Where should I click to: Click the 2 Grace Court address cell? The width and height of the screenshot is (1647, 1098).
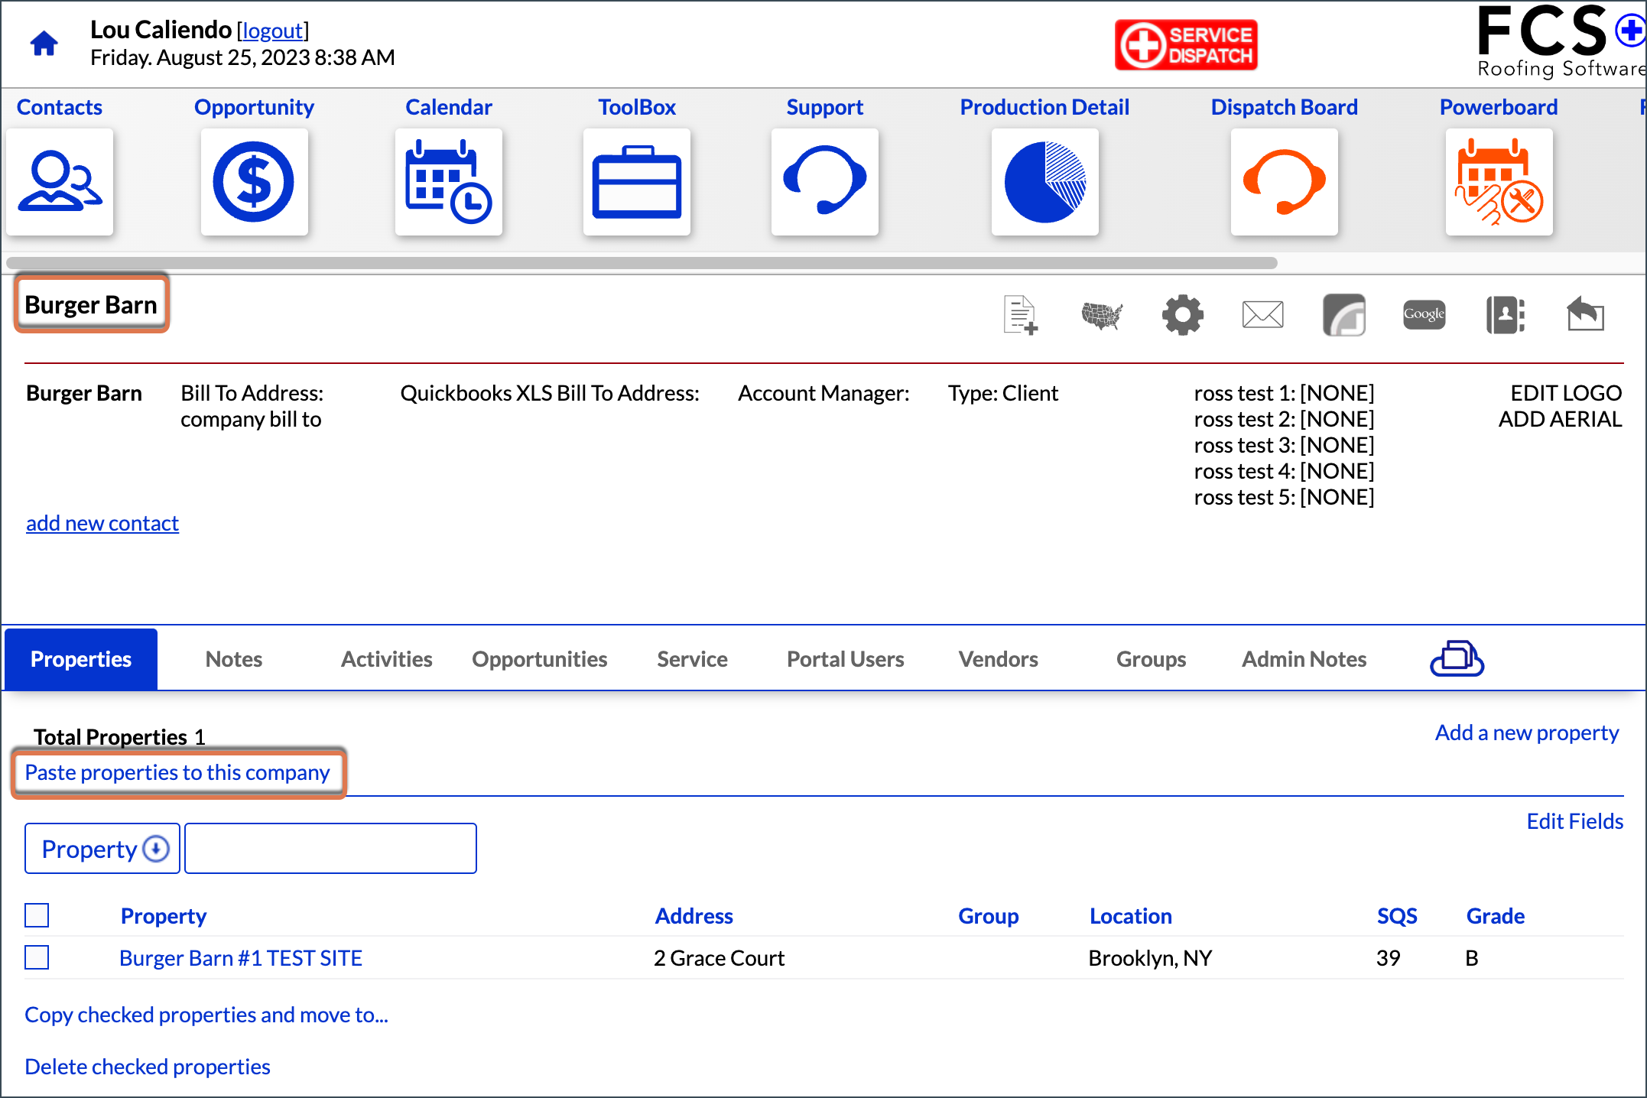[720, 958]
